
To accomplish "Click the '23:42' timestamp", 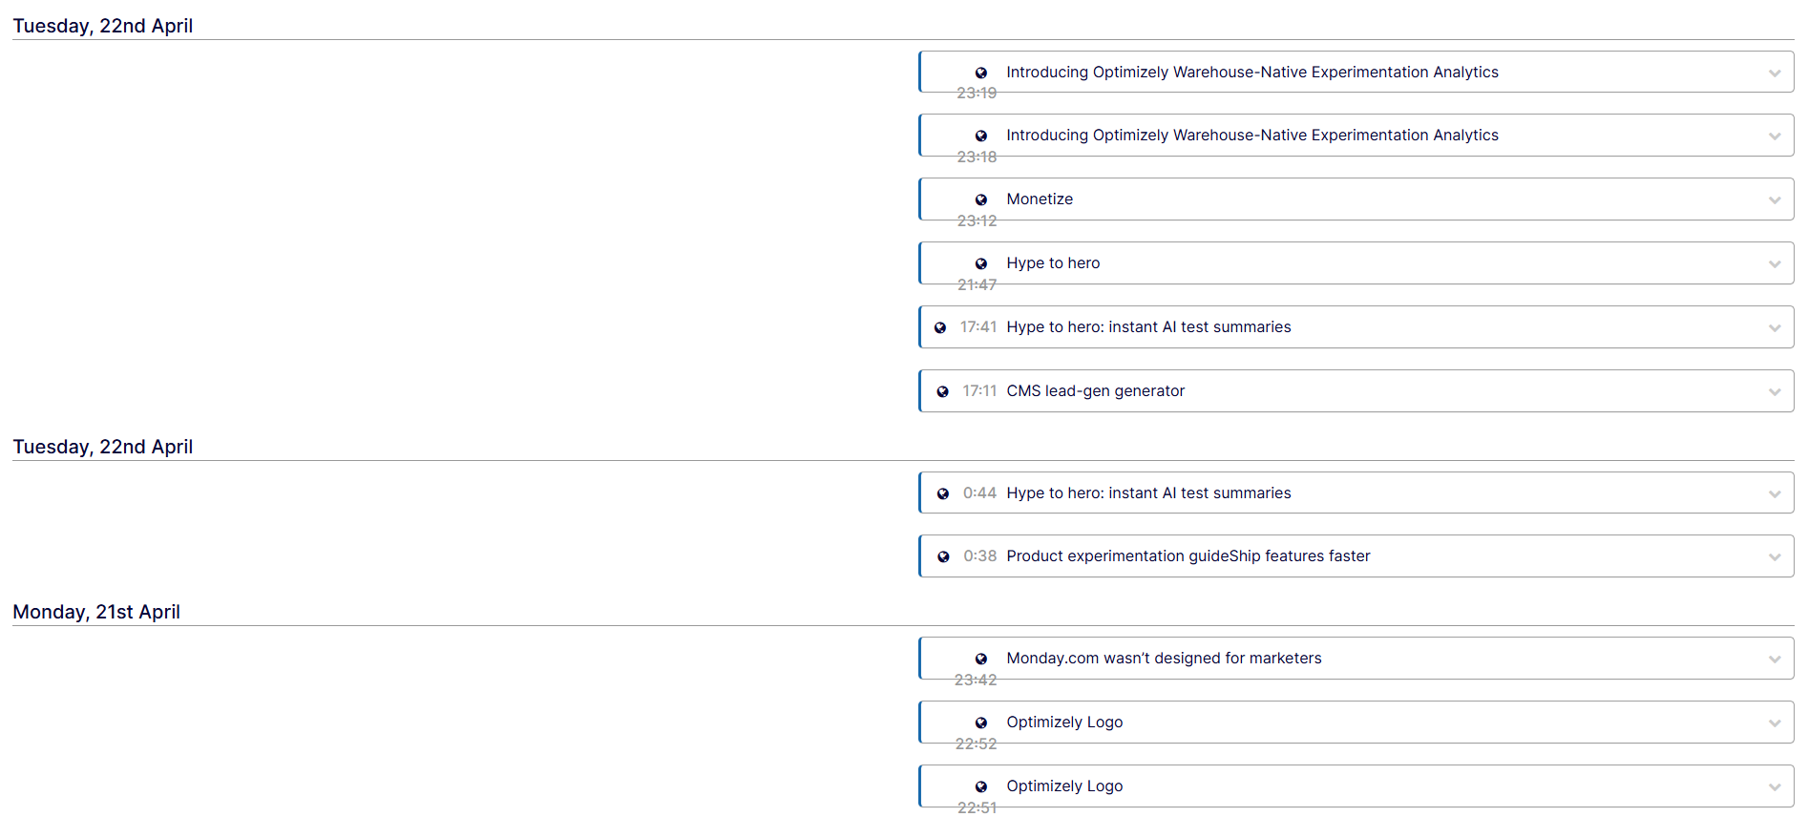I will 976,681.
